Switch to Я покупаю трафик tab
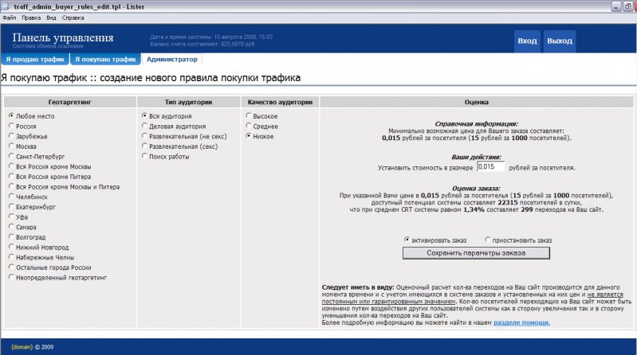This screenshot has height=355, width=637. pyautogui.click(x=104, y=59)
